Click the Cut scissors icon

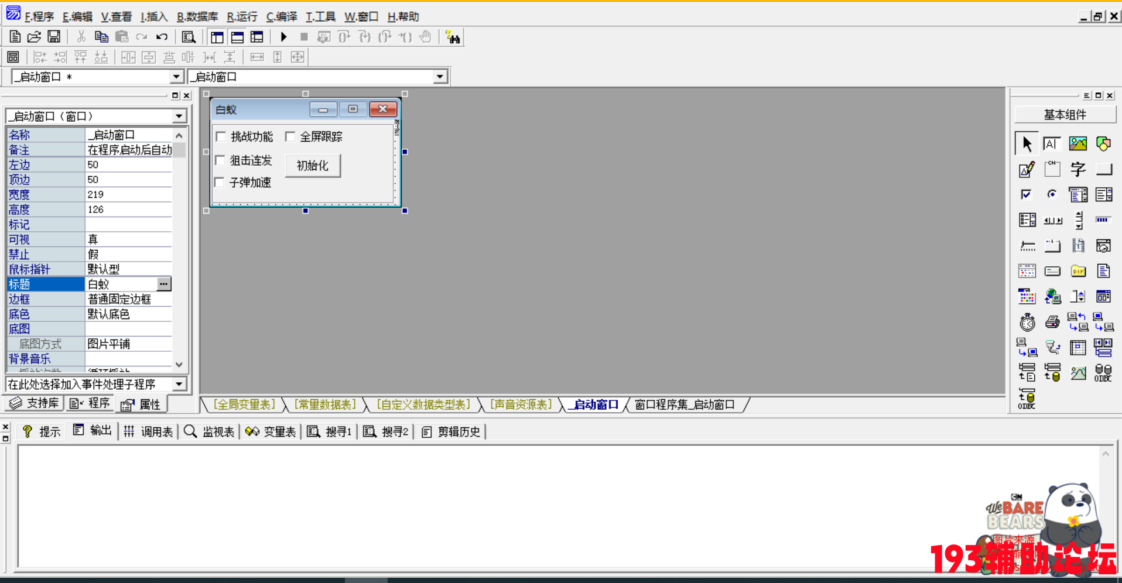[x=81, y=37]
